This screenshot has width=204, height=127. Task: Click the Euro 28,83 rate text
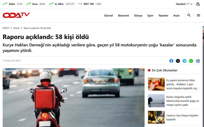[x=39, y=4]
